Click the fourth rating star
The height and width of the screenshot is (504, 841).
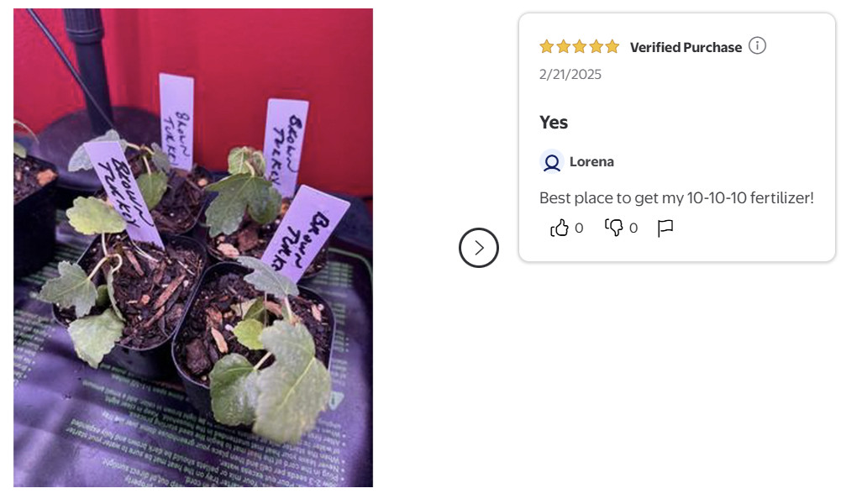596,47
